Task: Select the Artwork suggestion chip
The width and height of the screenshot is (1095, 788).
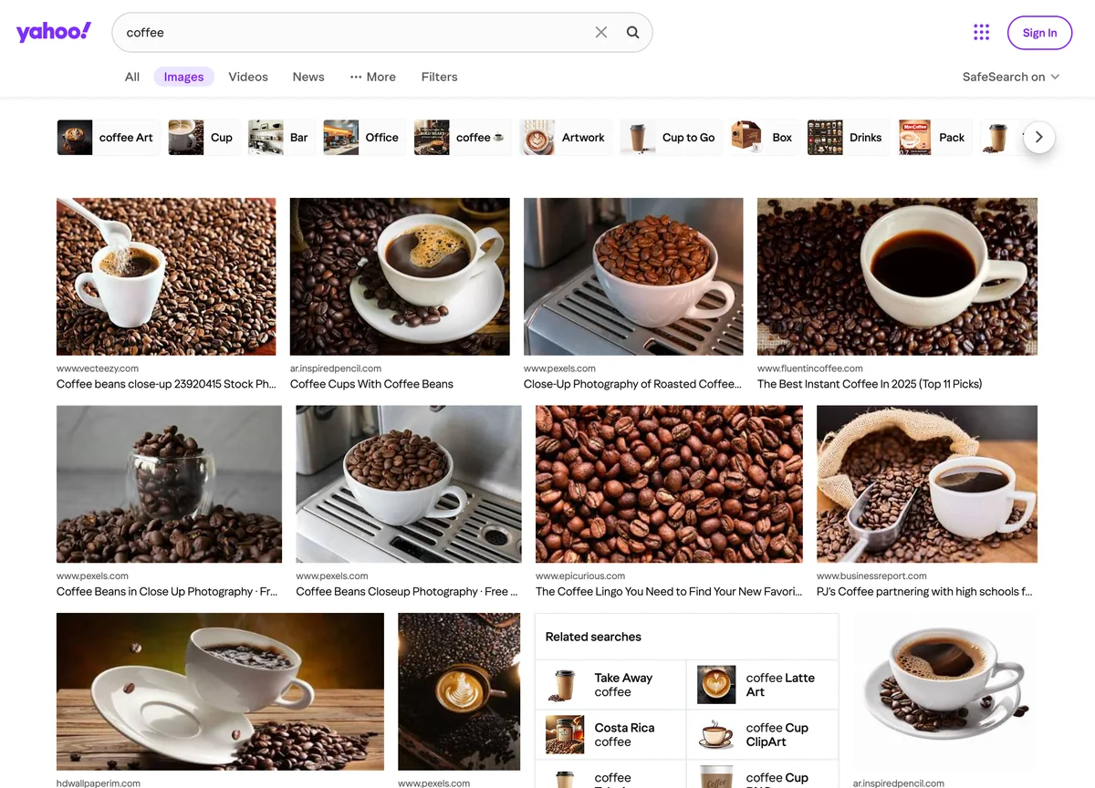Action: pyautogui.click(x=566, y=138)
